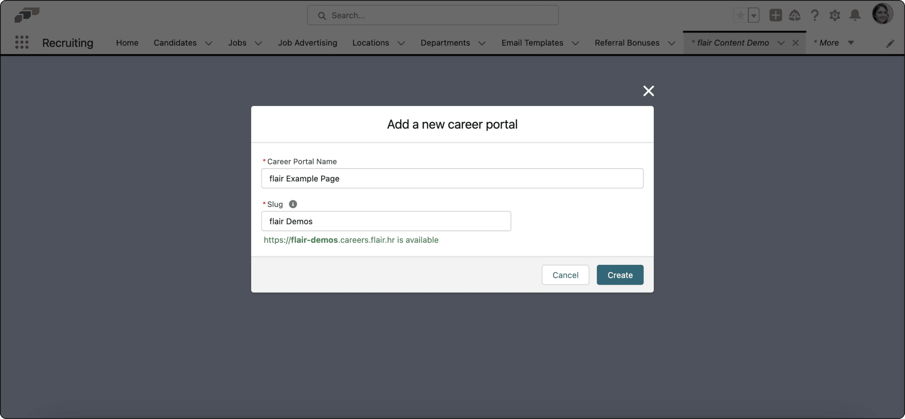The width and height of the screenshot is (905, 419).
Task: Expand the Candidates tab chevron
Action: (209, 43)
